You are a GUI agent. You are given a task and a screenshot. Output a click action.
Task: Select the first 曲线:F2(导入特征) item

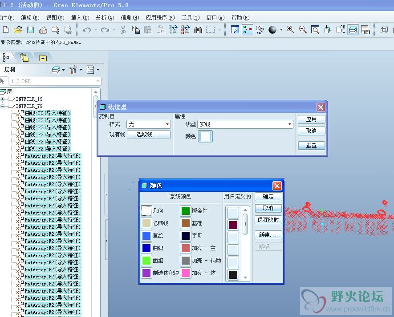coord(48,113)
